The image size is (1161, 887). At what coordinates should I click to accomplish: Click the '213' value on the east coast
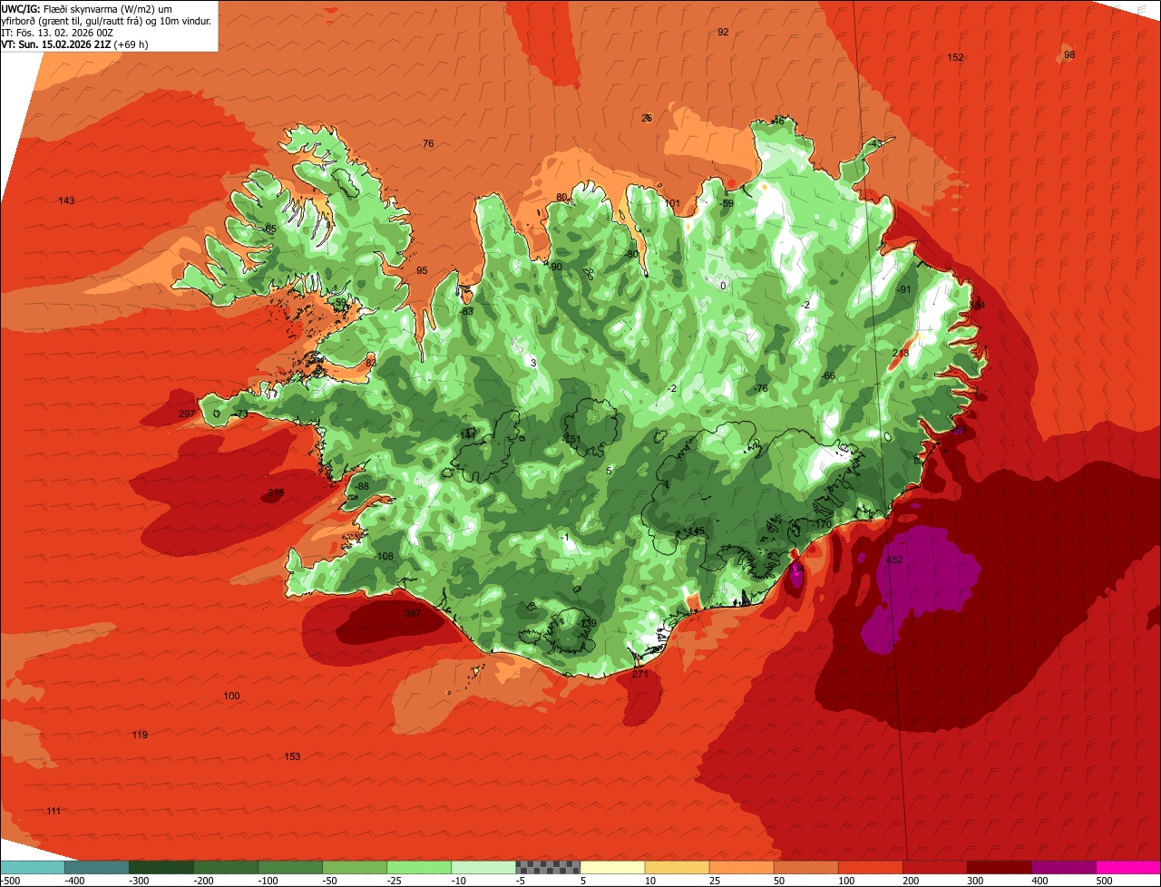tap(901, 353)
